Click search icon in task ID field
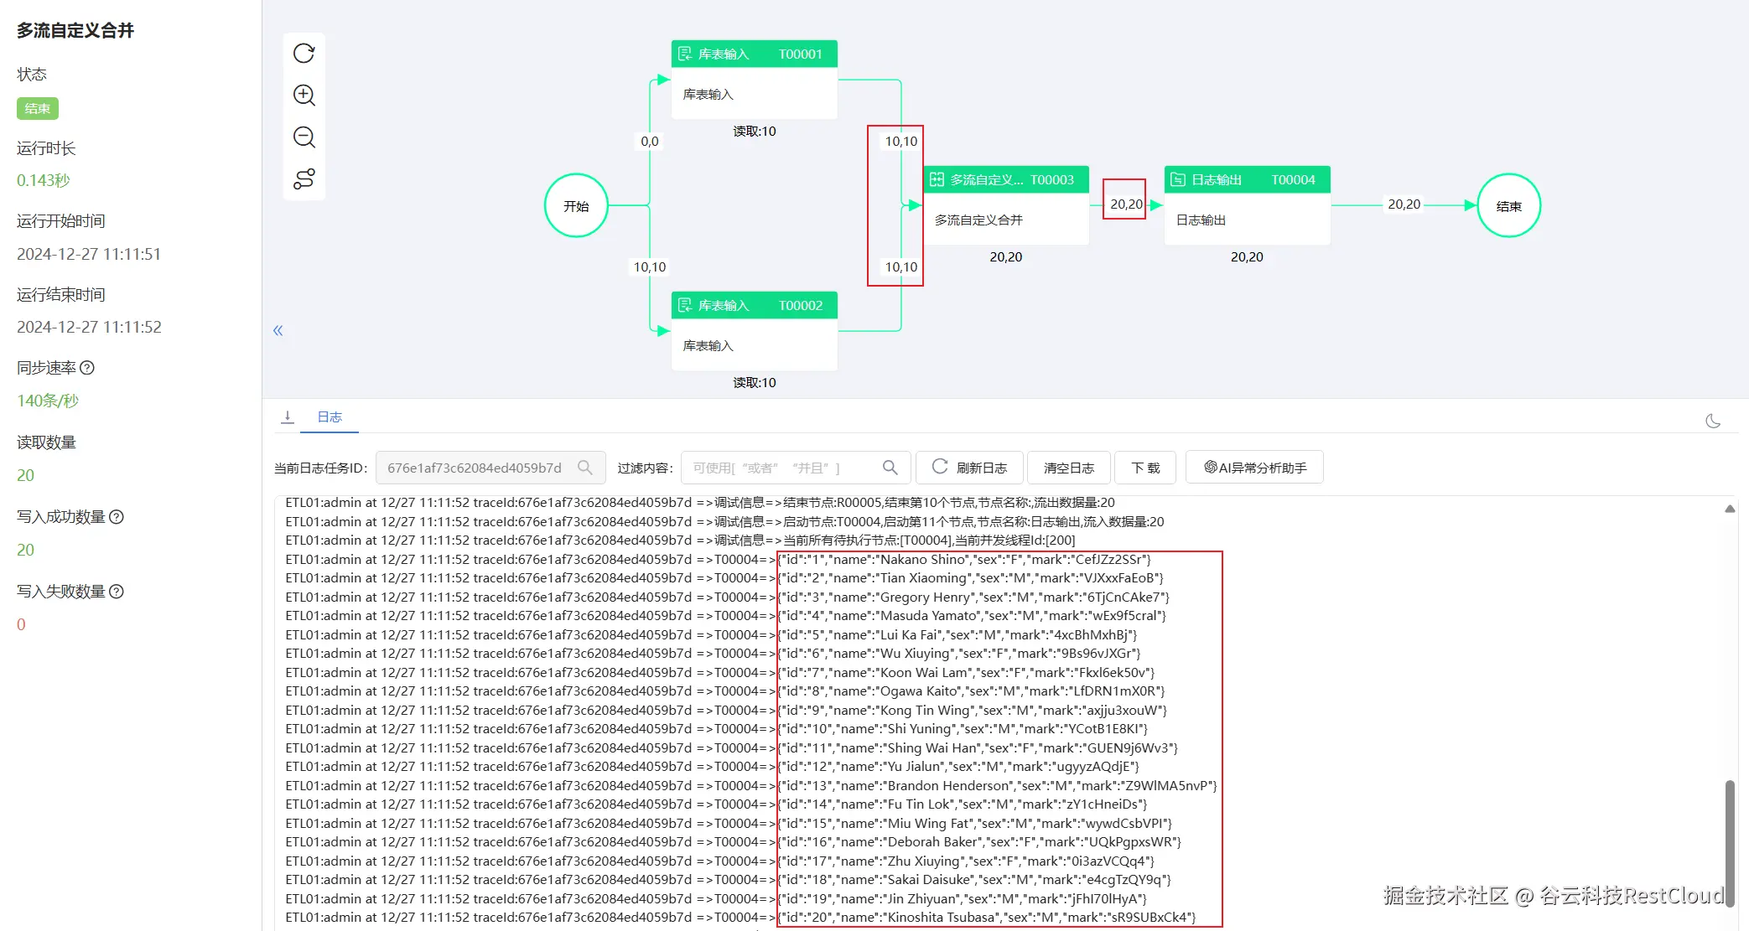1749x931 pixels. 585,468
